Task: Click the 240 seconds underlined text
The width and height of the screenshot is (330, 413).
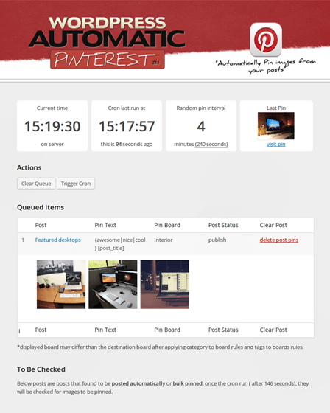Action: pyautogui.click(x=211, y=145)
